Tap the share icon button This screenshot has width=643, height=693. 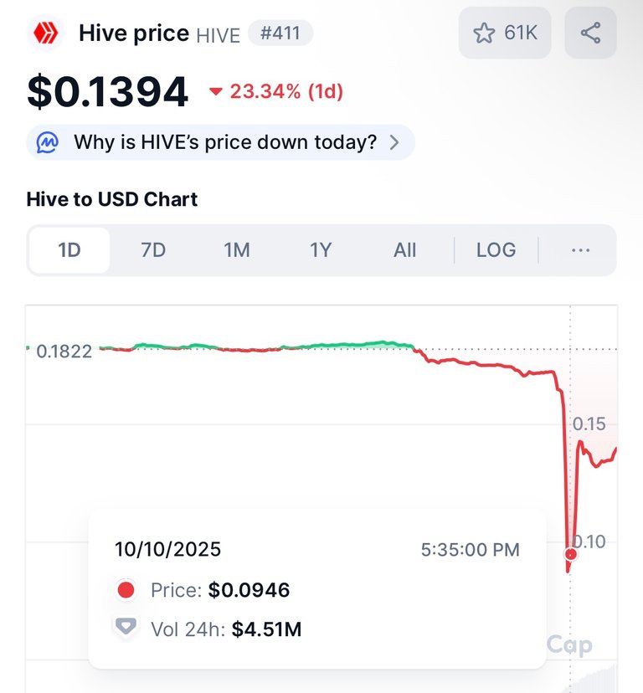click(590, 33)
